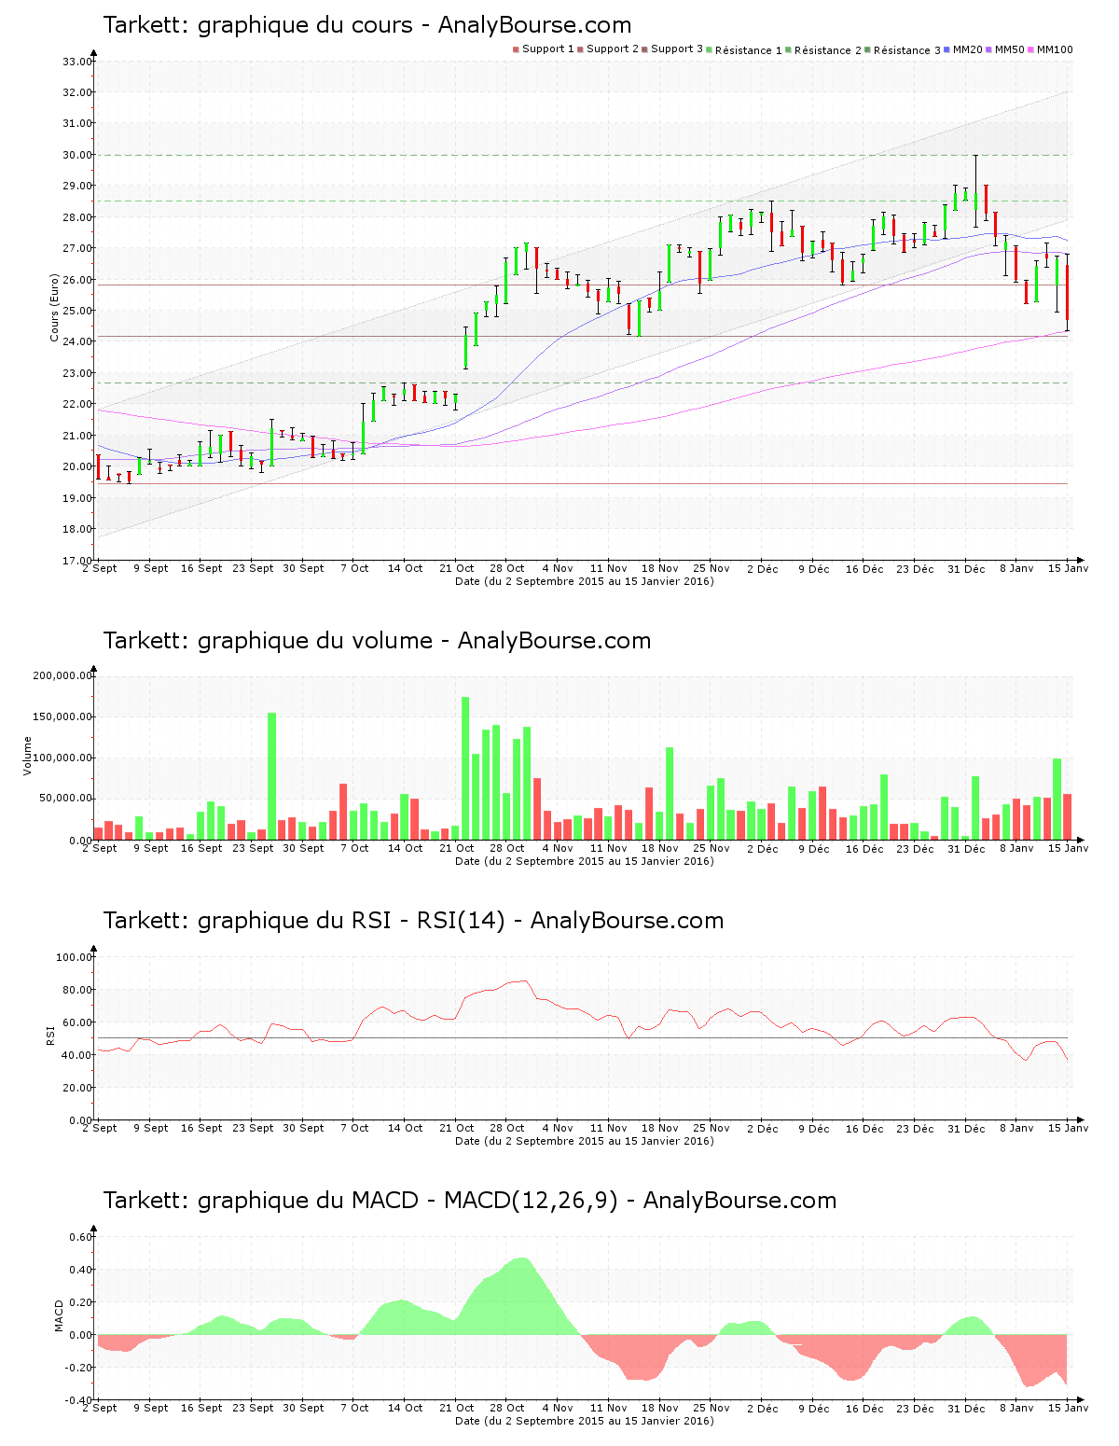
Task: Click the MACD(12,26,9) chart title
Action: pyautogui.click(x=470, y=1201)
